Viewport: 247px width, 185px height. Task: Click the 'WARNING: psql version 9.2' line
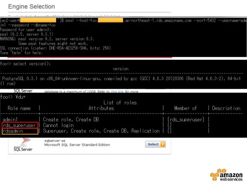pyautogui.click(x=47, y=39)
